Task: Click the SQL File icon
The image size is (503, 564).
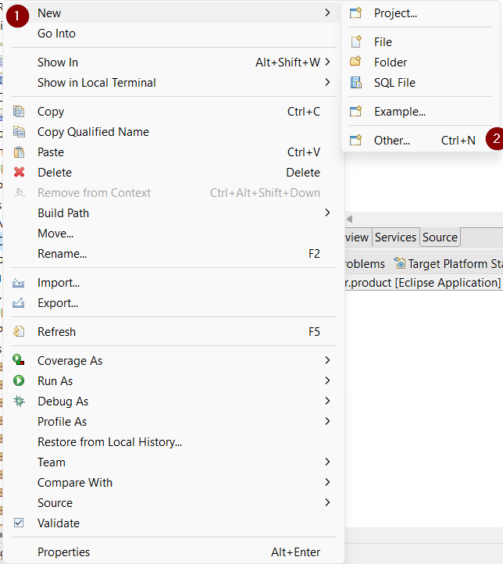Action: point(356,83)
